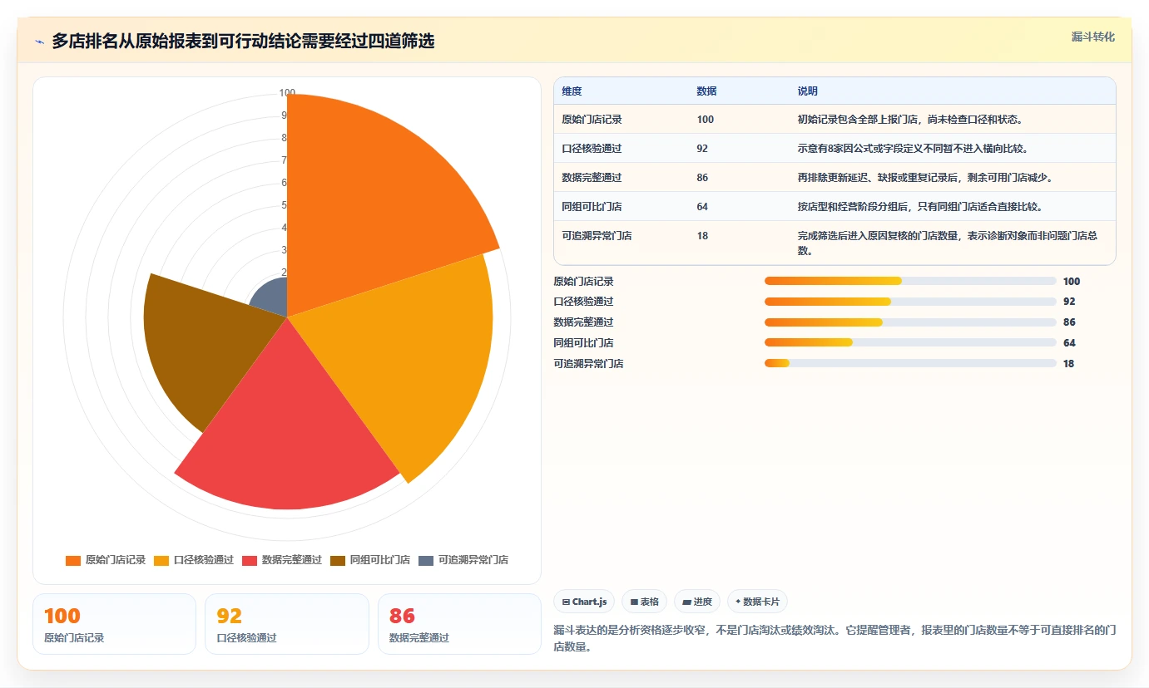
Task: Toggle 数据完整通过 in the chart legend
Action: (282, 560)
